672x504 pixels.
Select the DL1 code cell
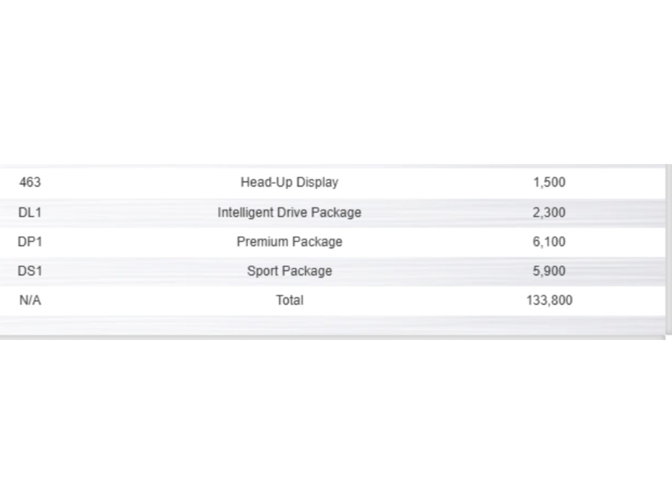(30, 213)
